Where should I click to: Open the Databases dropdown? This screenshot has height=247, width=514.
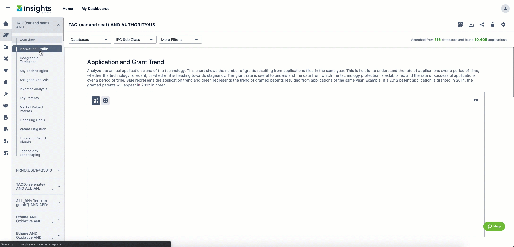[x=89, y=40]
